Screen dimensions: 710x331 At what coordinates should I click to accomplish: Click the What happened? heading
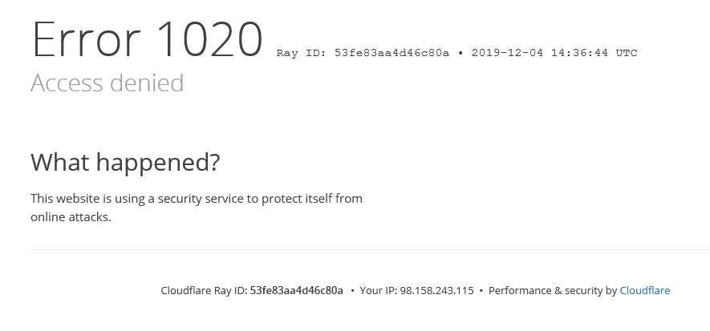[x=125, y=163]
